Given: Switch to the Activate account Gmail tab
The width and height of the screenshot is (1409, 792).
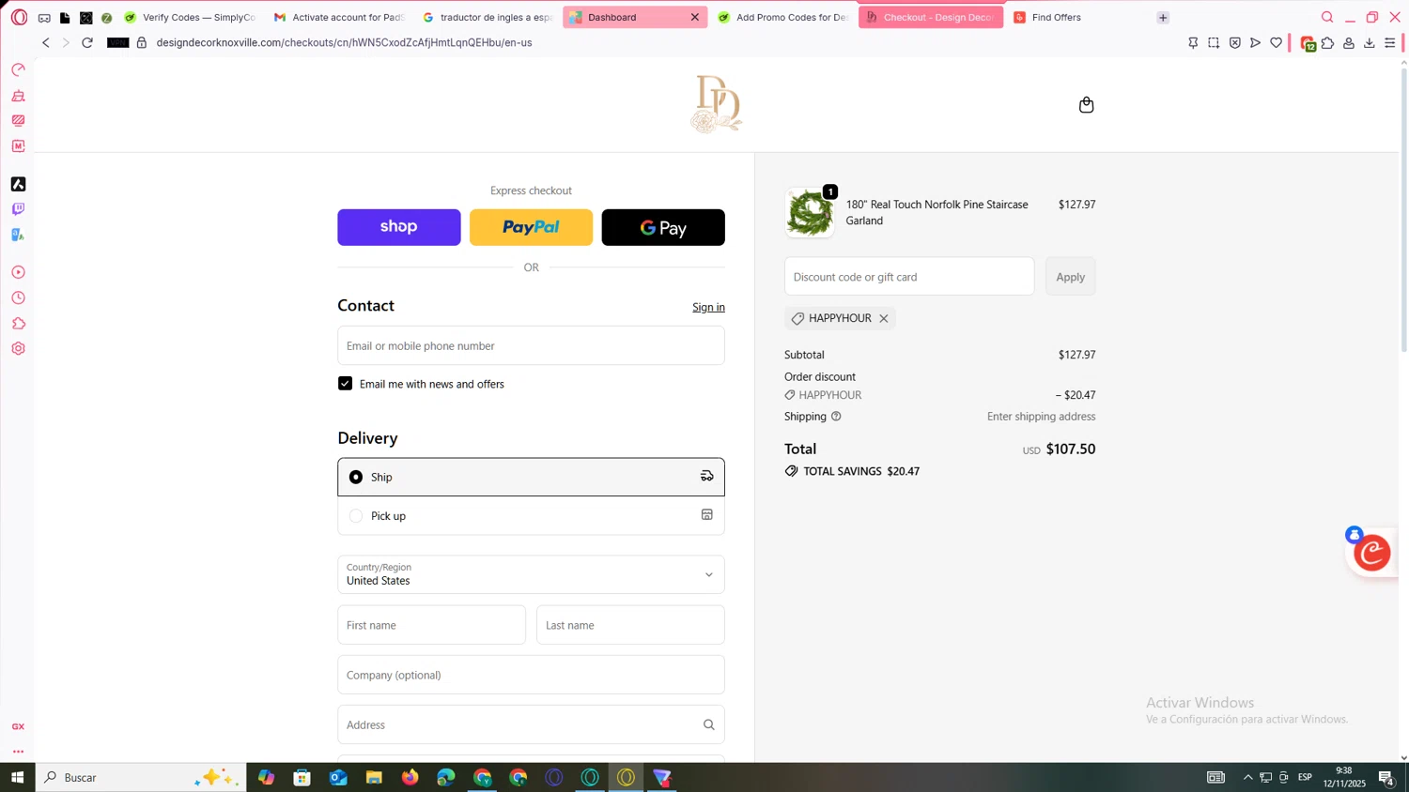Looking at the screenshot, I should (x=339, y=17).
